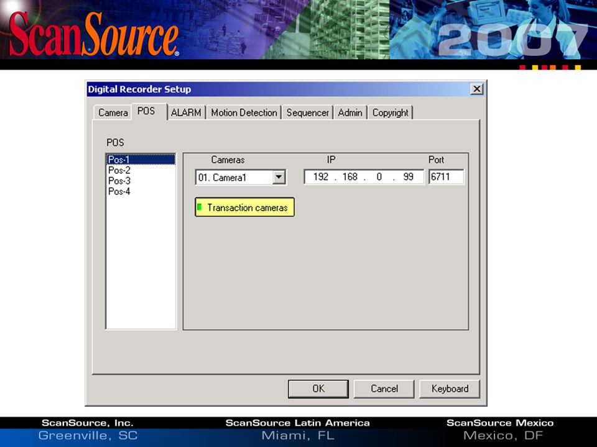Open the Admin tab
Screen dimensions: 597x447
[350, 112]
